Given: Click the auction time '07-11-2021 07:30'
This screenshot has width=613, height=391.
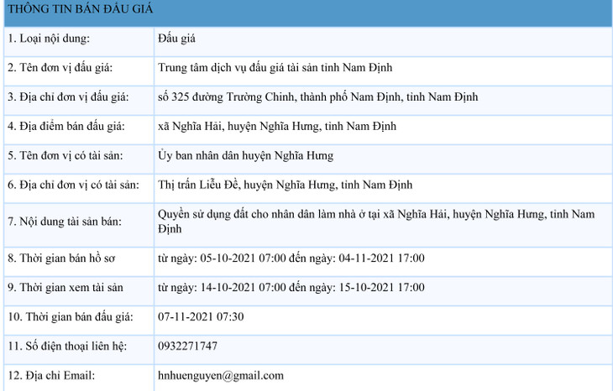Looking at the screenshot, I should tap(201, 317).
